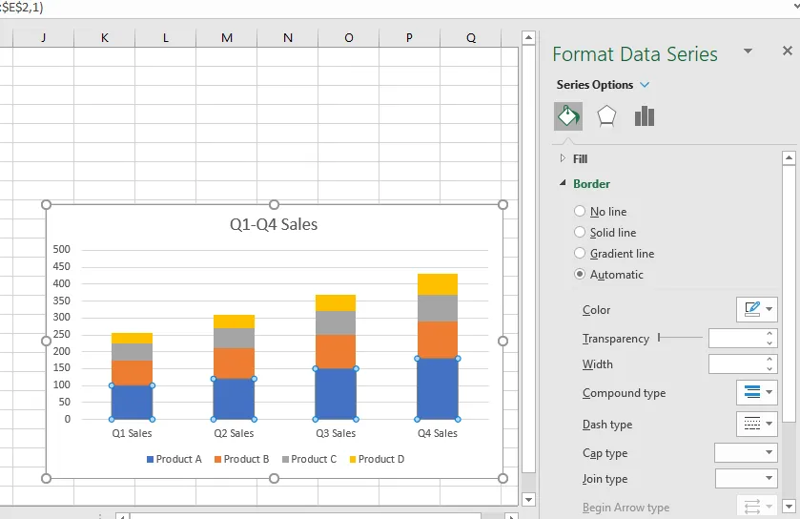Open the Dash type selector button

(x=757, y=425)
